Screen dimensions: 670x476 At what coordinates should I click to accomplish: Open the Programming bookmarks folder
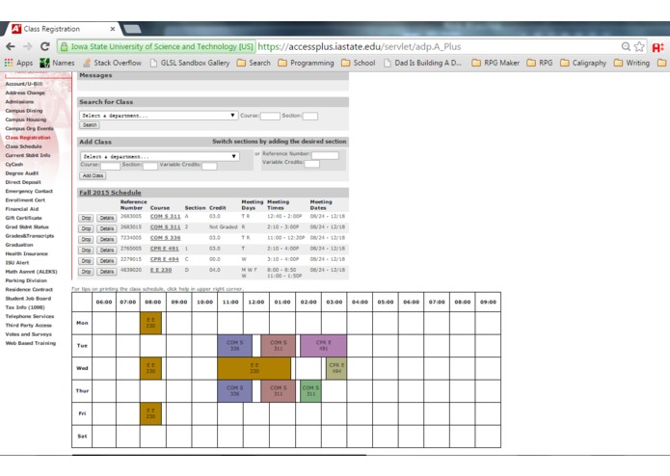click(x=306, y=63)
